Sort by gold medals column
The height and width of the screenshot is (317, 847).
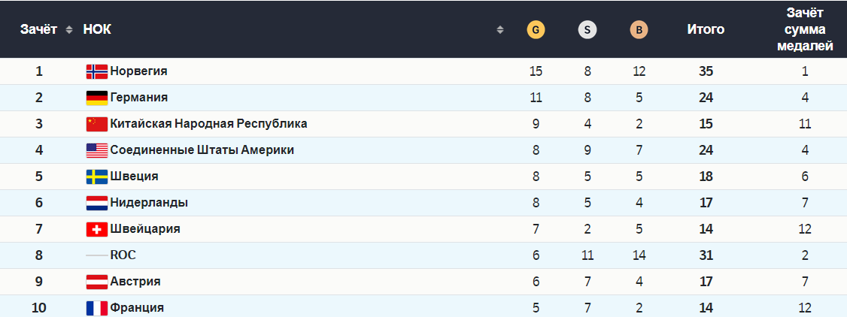(536, 30)
